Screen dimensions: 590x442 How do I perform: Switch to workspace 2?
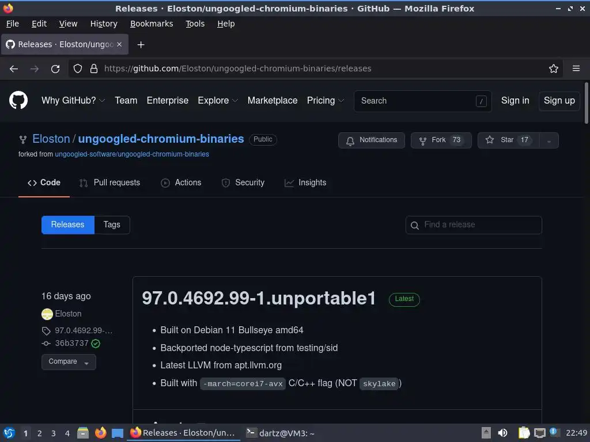click(x=40, y=433)
